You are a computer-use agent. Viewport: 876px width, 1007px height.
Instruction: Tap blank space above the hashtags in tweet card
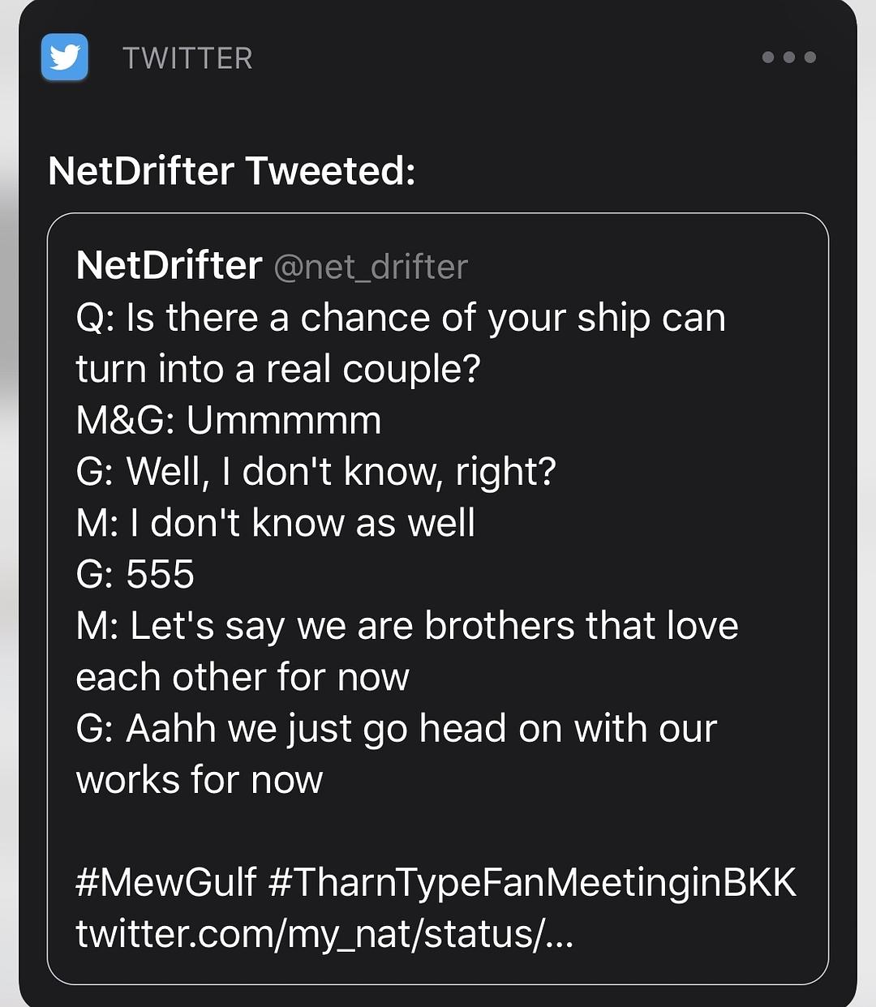tap(438, 831)
